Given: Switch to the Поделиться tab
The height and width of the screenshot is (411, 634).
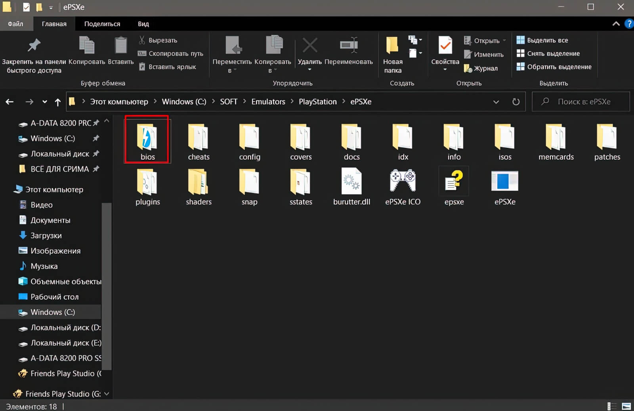Looking at the screenshot, I should click(x=102, y=24).
